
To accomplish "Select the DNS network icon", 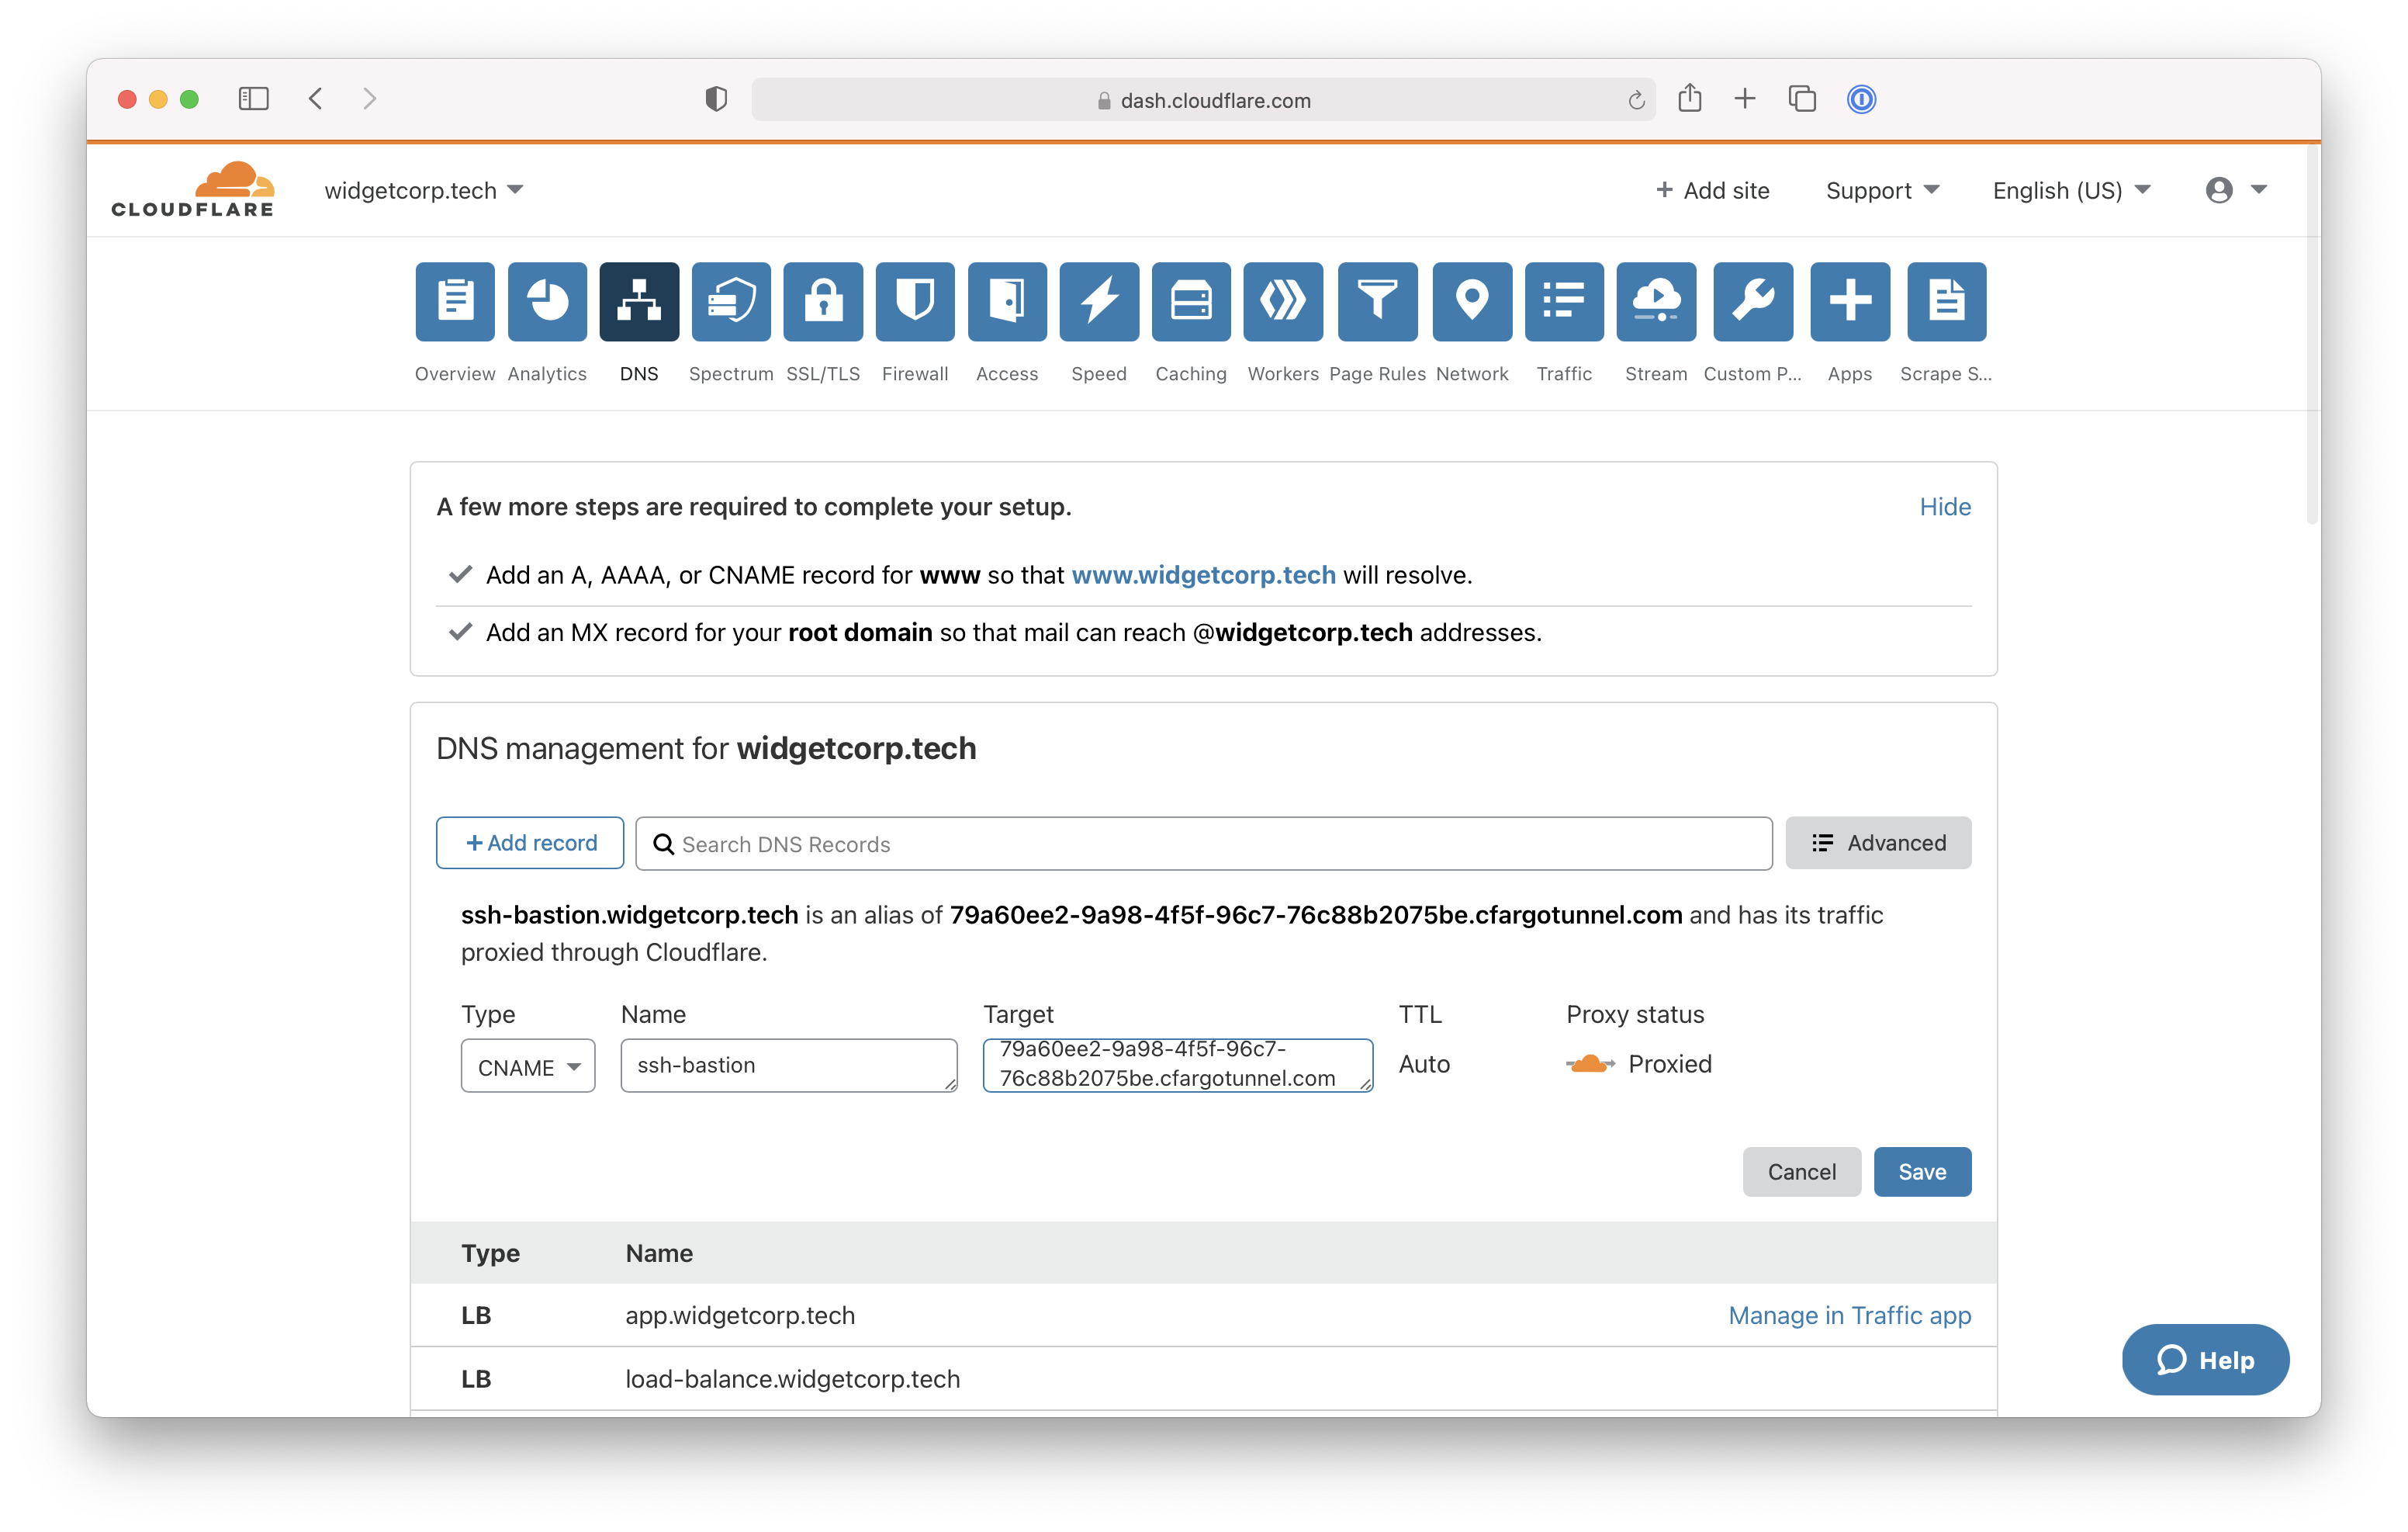I will pos(639,301).
